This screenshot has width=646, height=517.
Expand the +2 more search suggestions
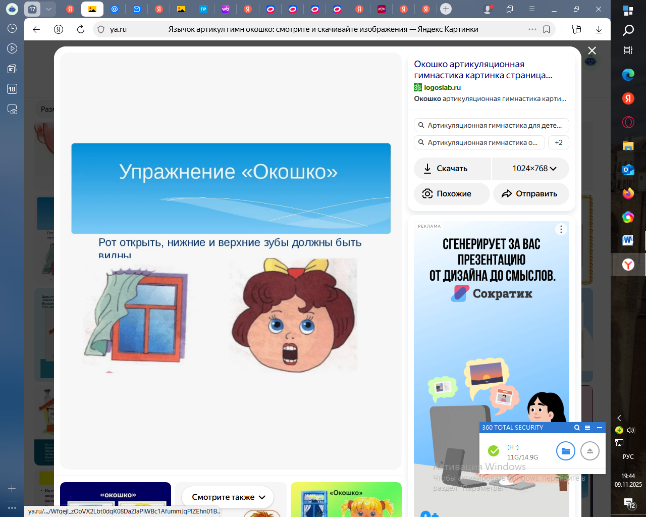point(558,142)
